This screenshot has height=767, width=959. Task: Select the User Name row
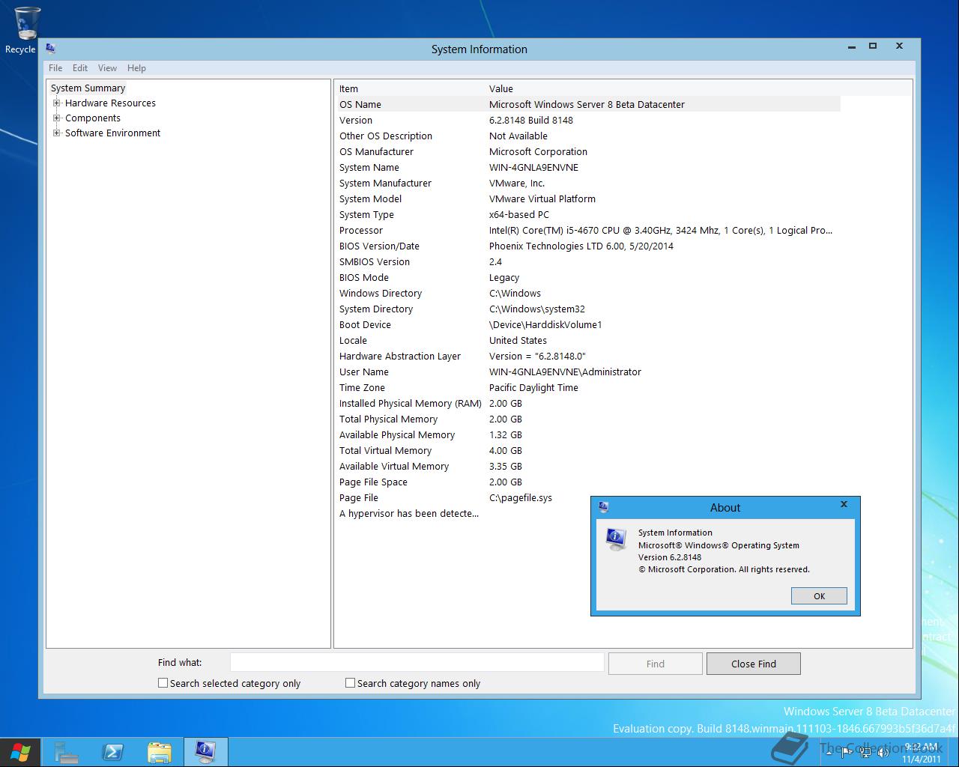click(588, 372)
